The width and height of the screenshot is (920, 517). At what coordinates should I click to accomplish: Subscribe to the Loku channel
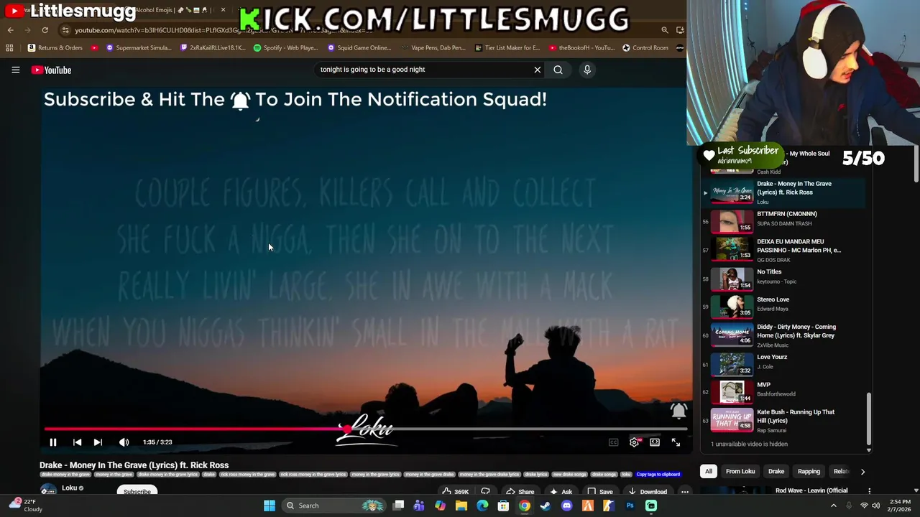pos(137,491)
